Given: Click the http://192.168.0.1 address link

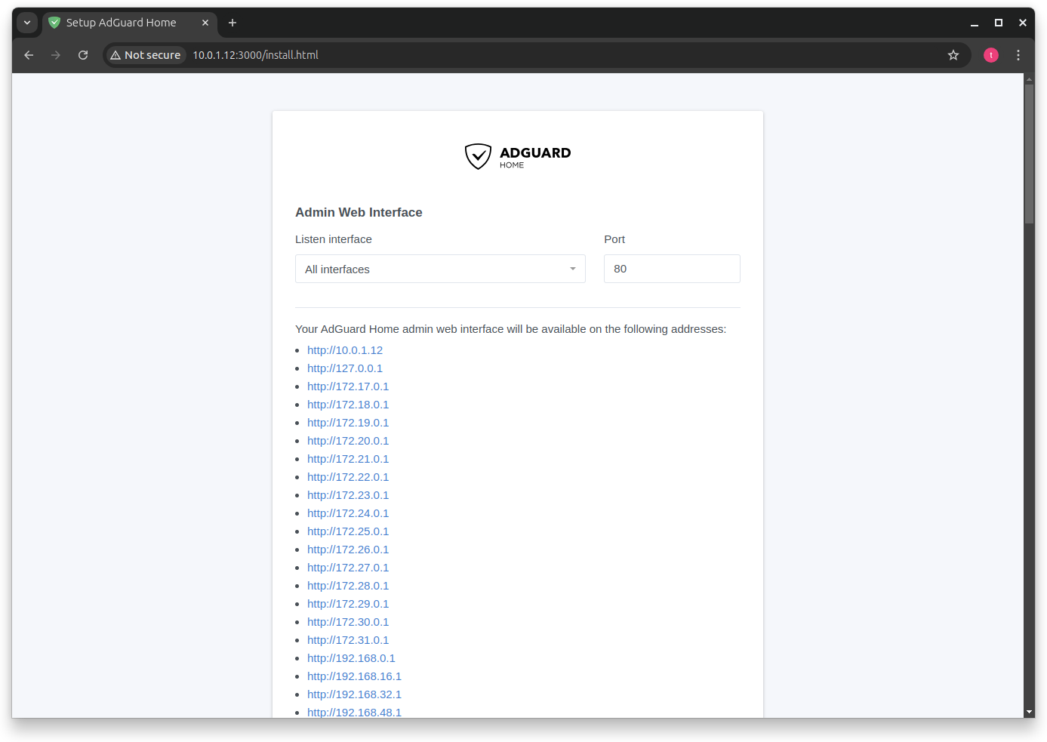Looking at the screenshot, I should coord(351,657).
